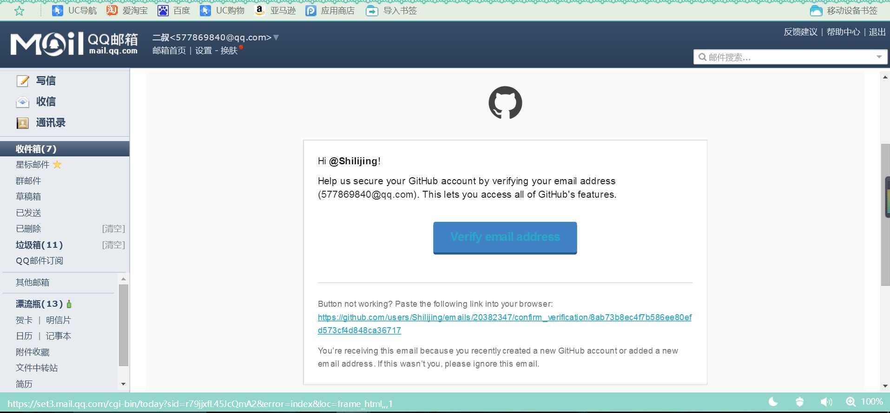The width and height of the screenshot is (890, 413).
Task: Click the star next to 星标邮件
Action: tap(57, 165)
